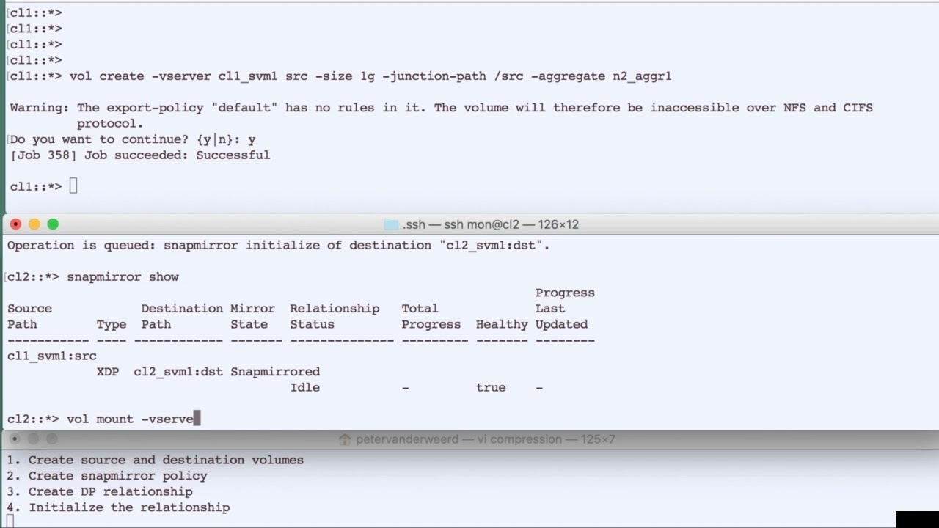The image size is (939, 528).
Task: Click the home icon in vi compression title
Action: (345, 439)
